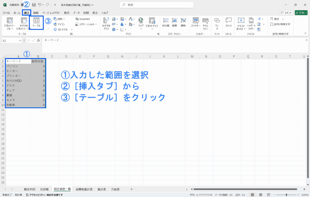Insert a 縦棒 column sparkline
The height and width of the screenshot is (197, 310).
pos(174,22)
